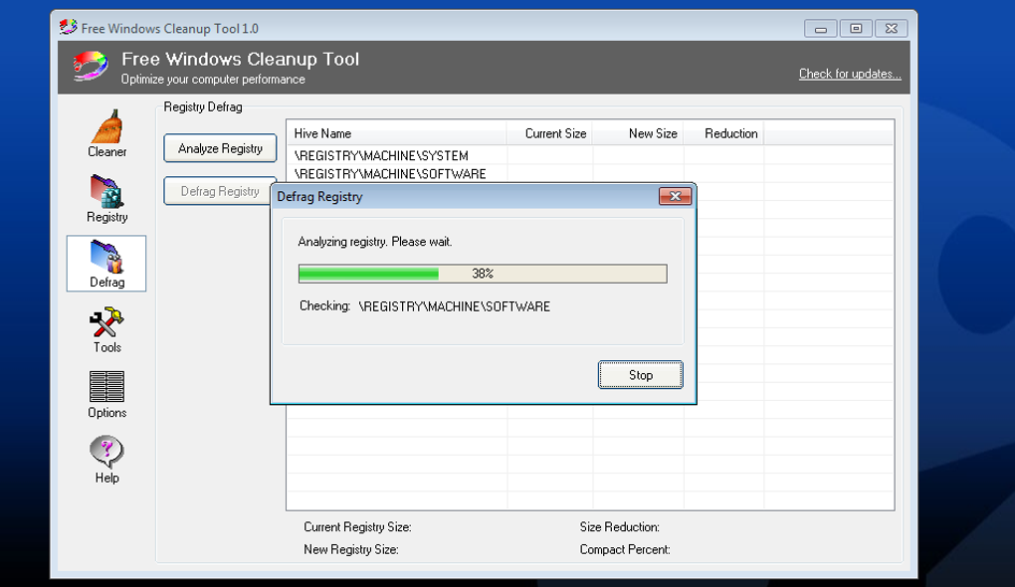This screenshot has width=1015, height=587.
Task: Open the Help section in sidebar
Action: click(x=106, y=461)
